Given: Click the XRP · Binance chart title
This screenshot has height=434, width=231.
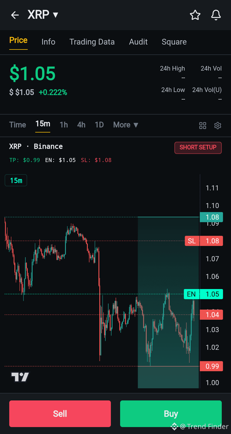Looking at the screenshot, I should (36, 146).
